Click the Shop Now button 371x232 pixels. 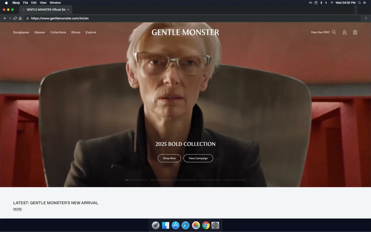[169, 158]
